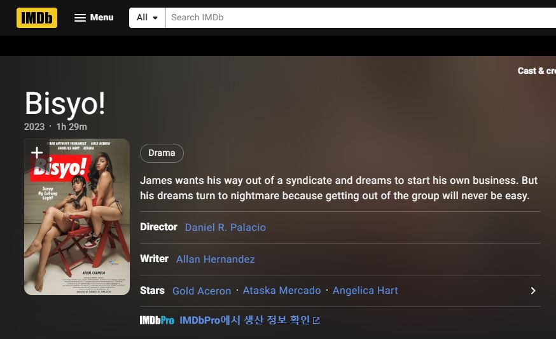Visit Gold Aceron's profile
The image size is (556, 339).
(202, 291)
